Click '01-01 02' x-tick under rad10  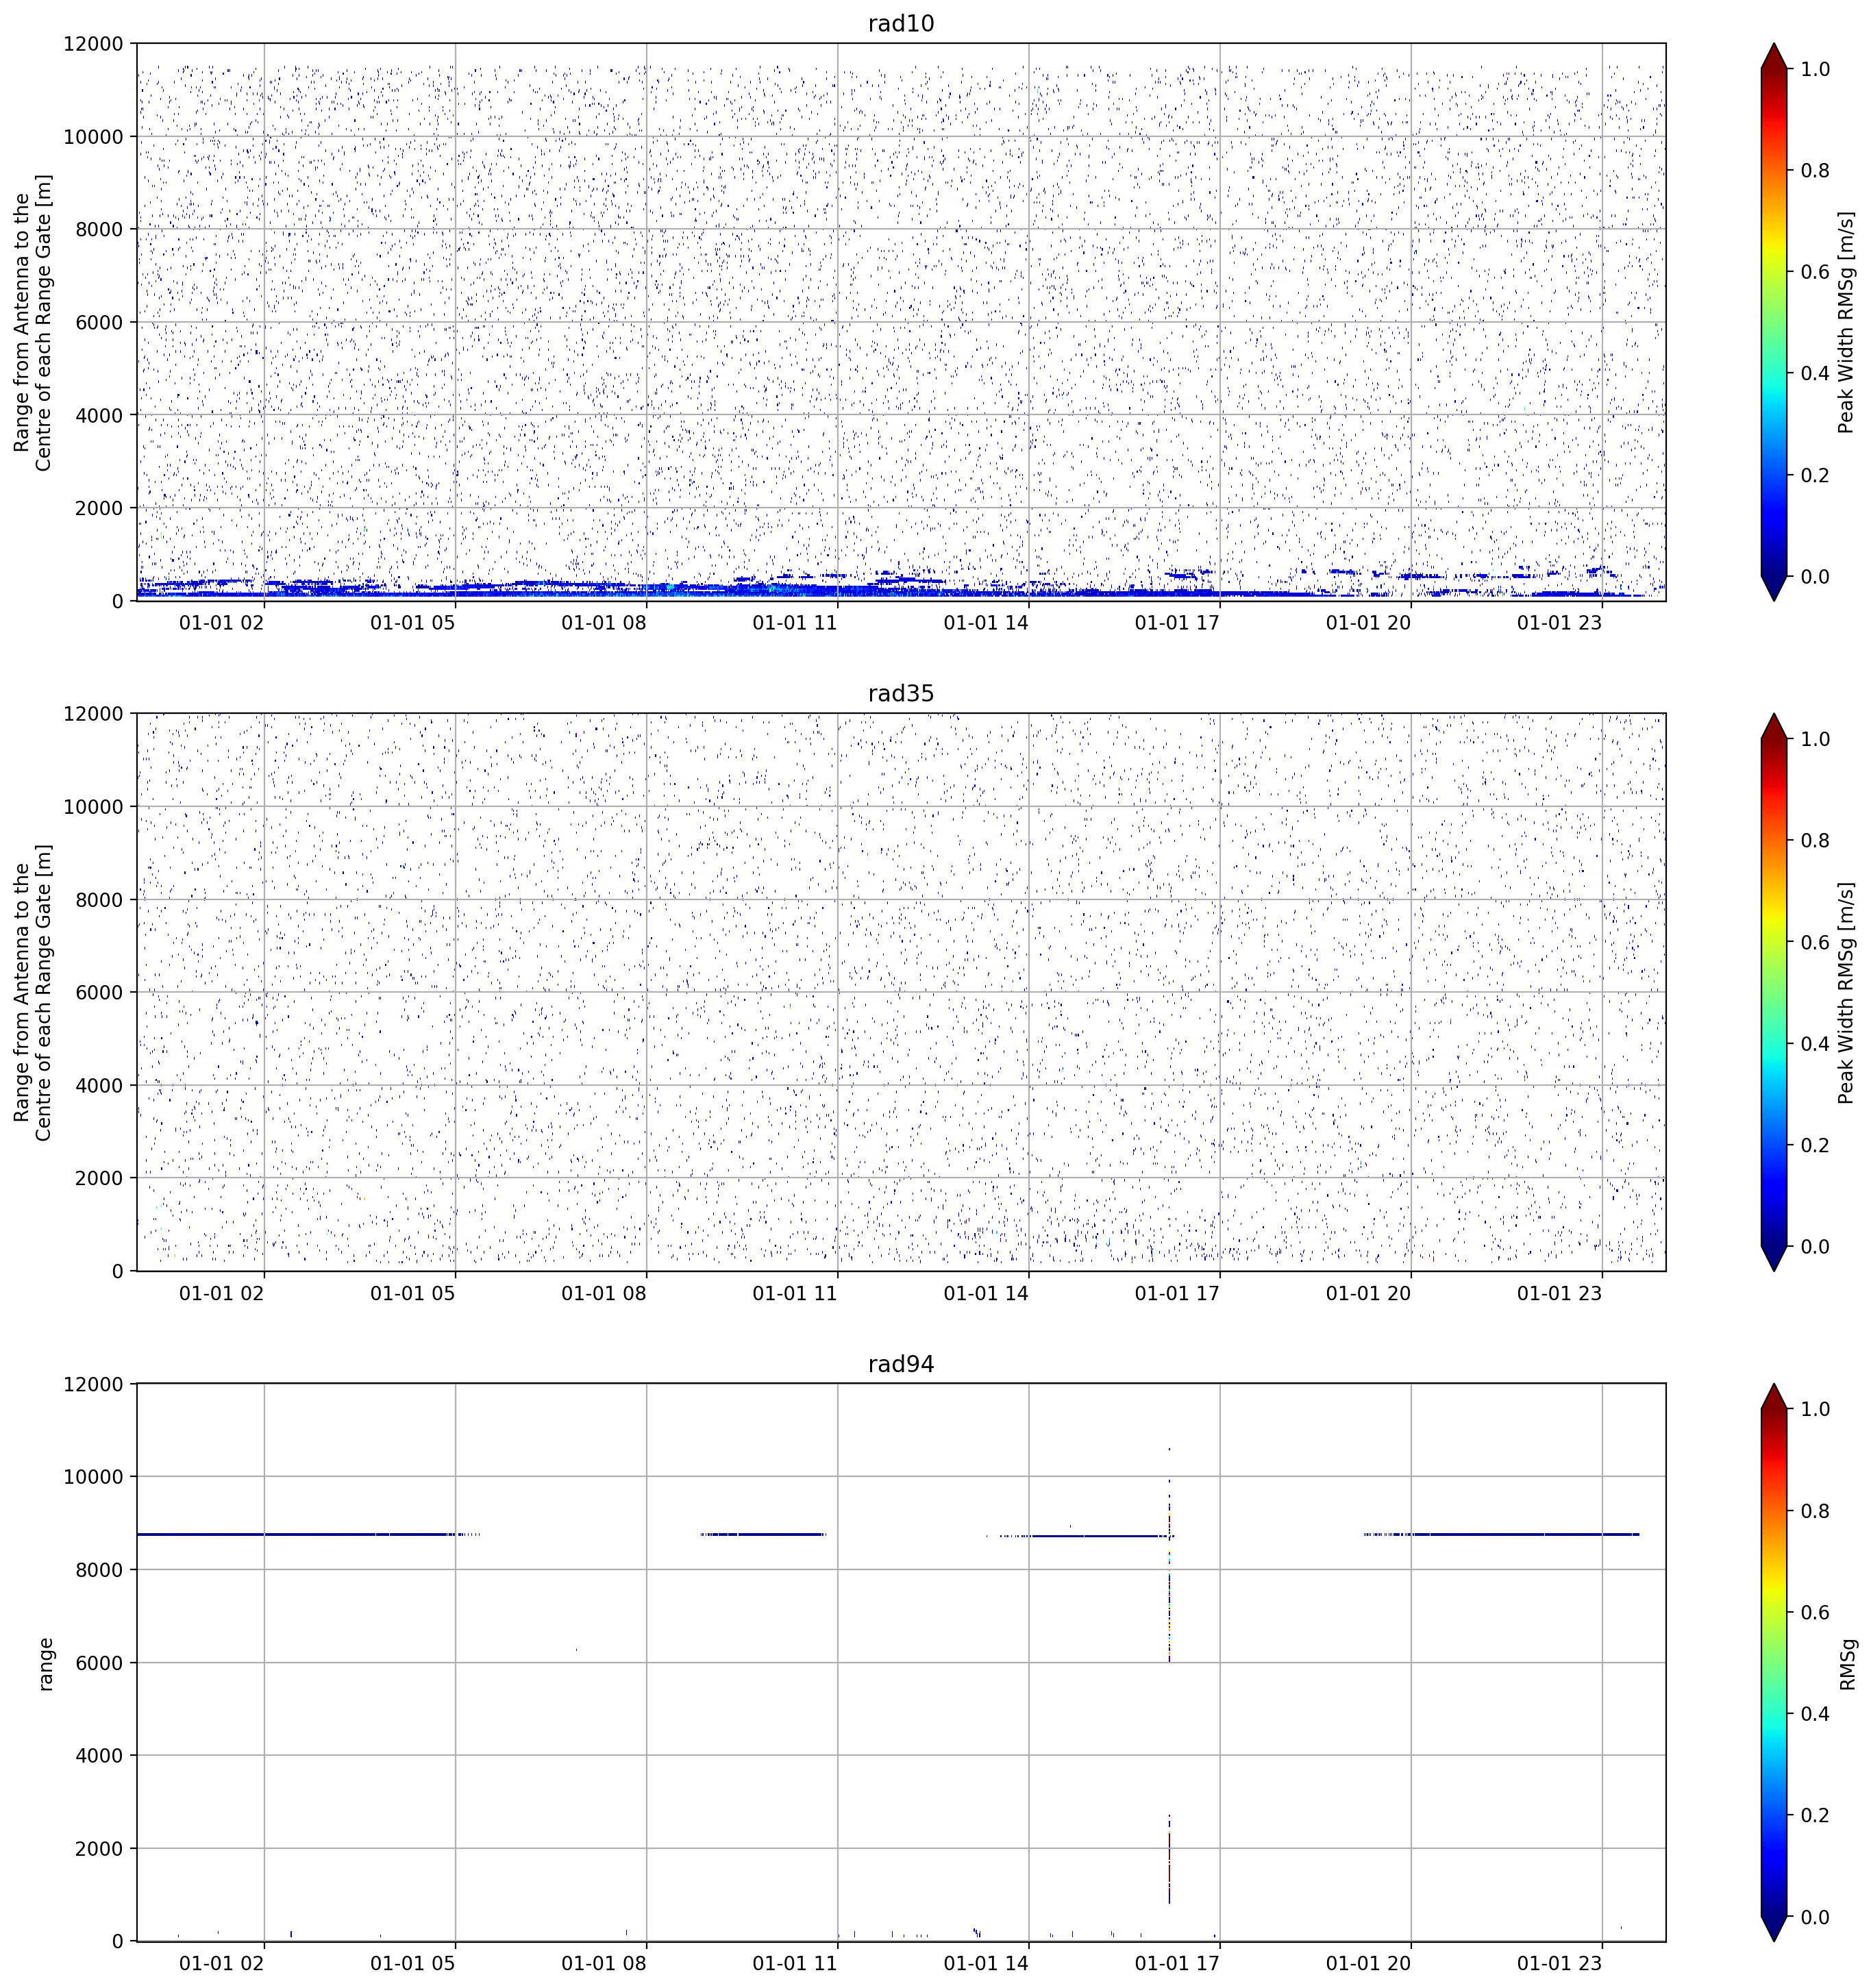point(222,623)
